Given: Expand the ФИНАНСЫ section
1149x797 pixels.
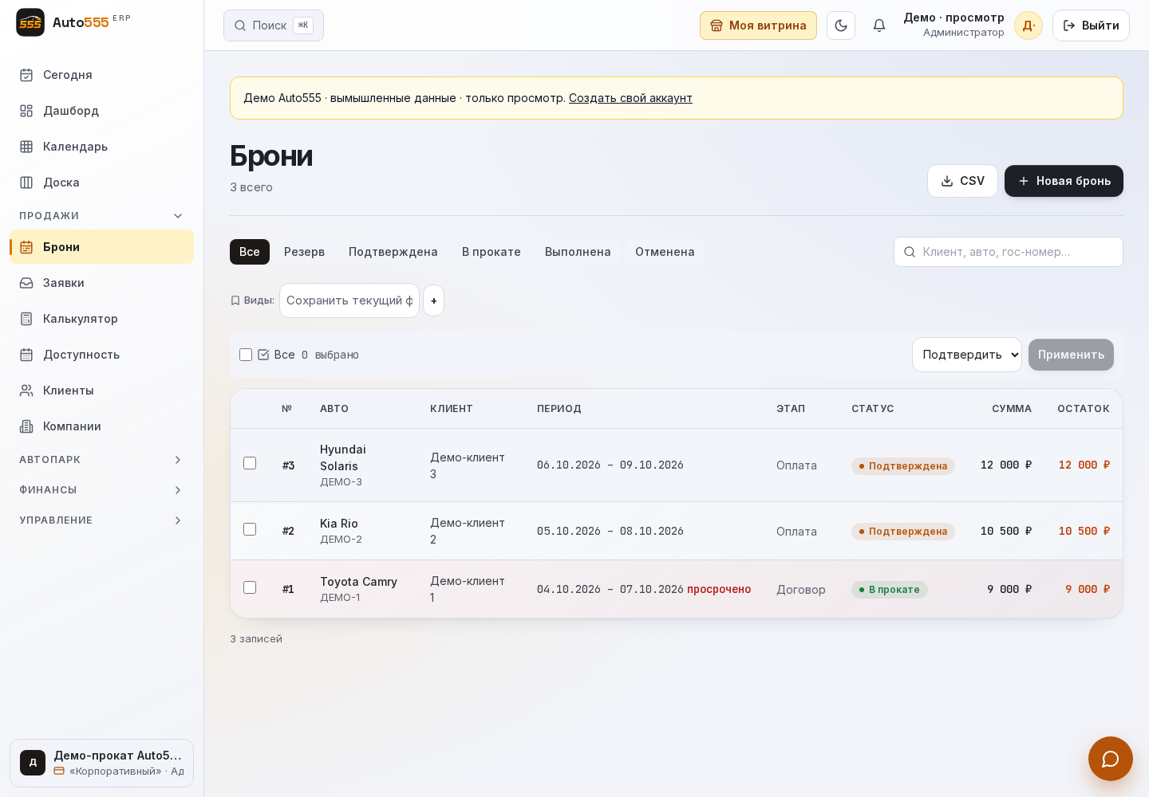Looking at the screenshot, I should tap(101, 490).
